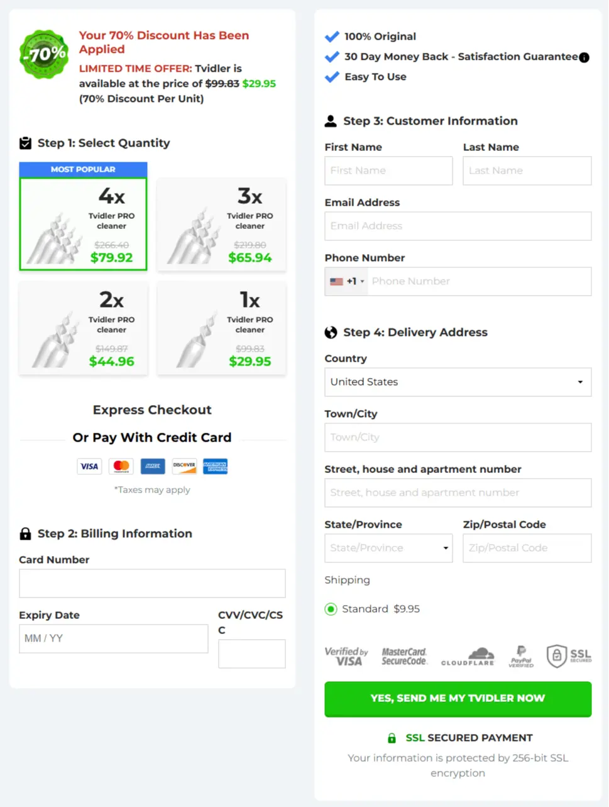This screenshot has width=609, height=807.
Task: Click the Zip/Postal Code field
Action: (527, 548)
